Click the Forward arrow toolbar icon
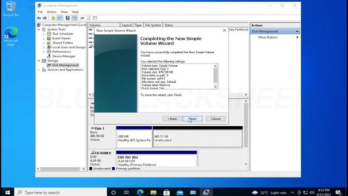348x196 pixels. 45,18
